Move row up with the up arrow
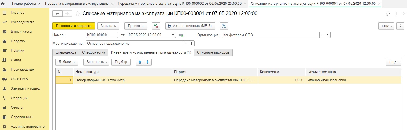Image resolution: width=407 pixels, height=130 pixels. pos(140,62)
